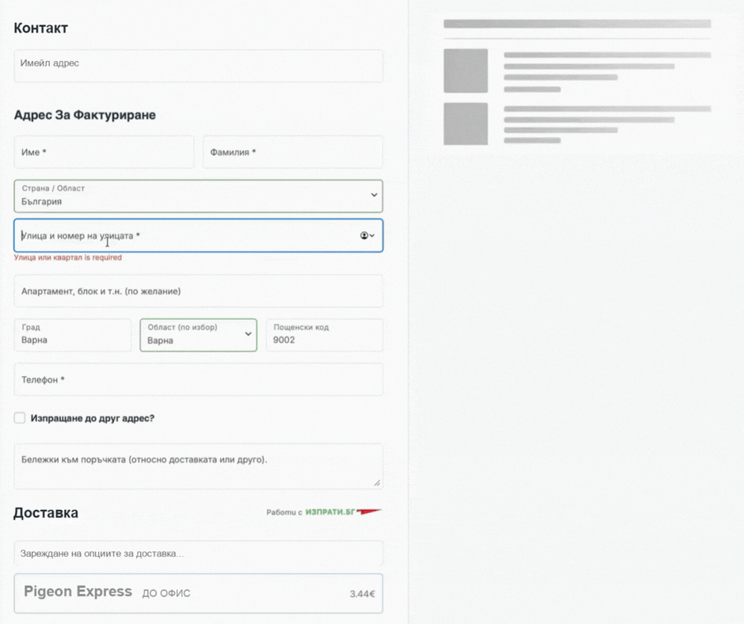Click the Изпращане до друг адрес label
Viewport: 744px width, 624px height.
(x=93, y=418)
